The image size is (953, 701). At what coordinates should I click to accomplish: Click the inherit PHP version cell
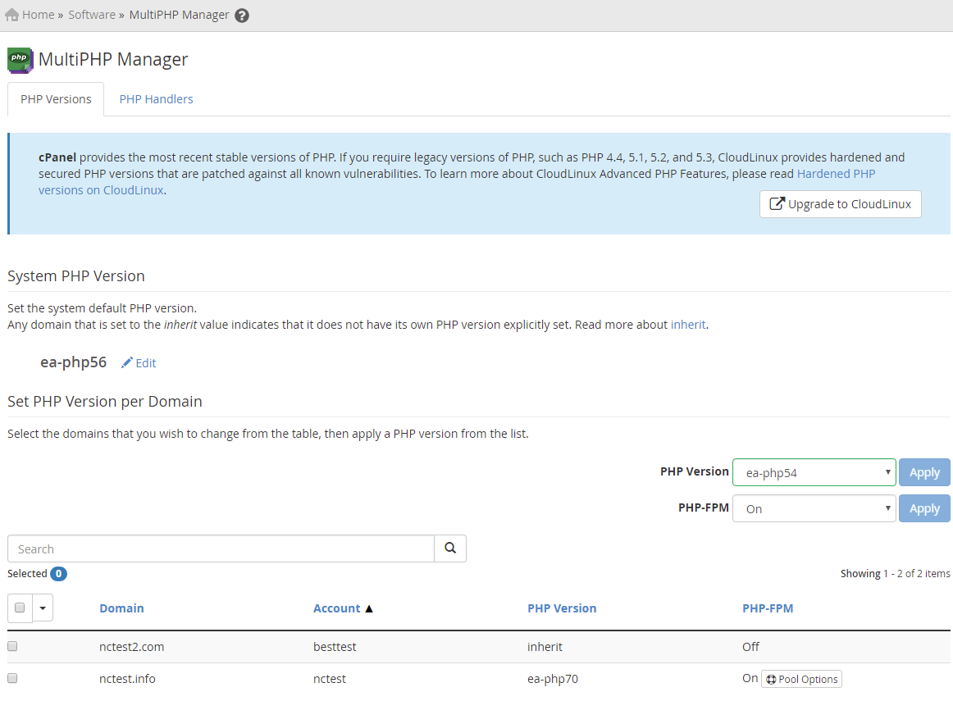545,647
